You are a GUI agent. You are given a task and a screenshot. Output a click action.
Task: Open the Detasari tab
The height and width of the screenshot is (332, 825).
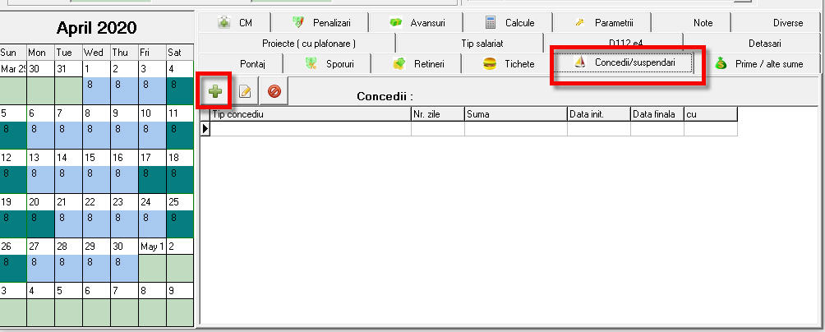coord(764,43)
